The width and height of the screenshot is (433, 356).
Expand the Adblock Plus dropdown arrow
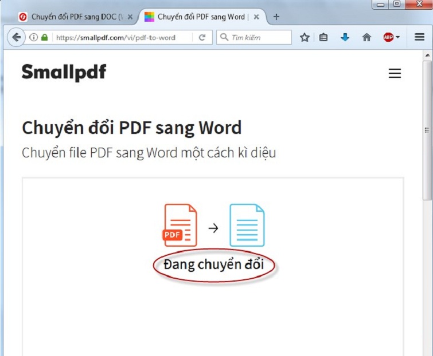(x=397, y=38)
